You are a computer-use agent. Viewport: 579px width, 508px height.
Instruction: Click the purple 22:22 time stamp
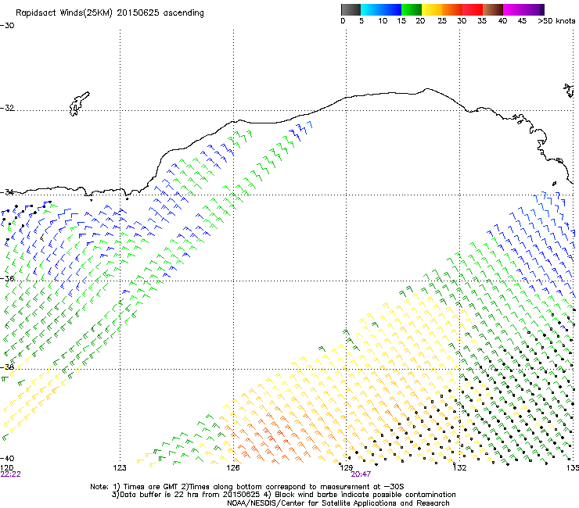[x=10, y=474]
